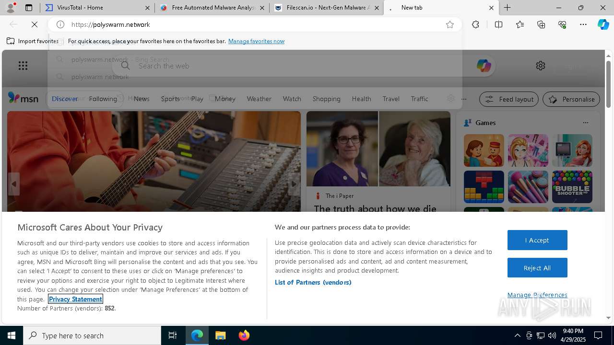
Task: Open the Favorites hub icon
Action: point(520,24)
